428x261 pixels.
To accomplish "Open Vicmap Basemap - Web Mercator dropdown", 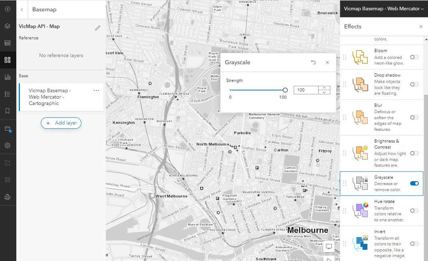I will [x=384, y=9].
